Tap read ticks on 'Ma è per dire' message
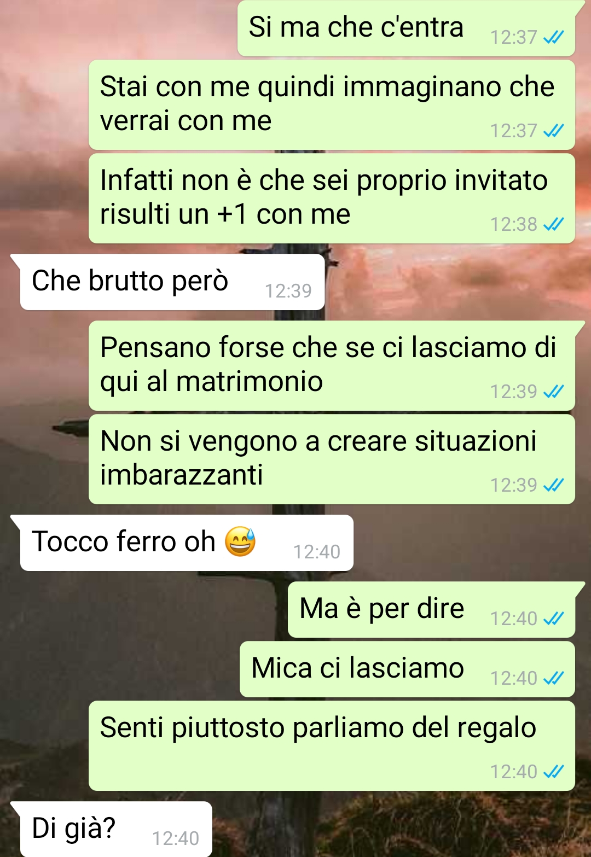 point(554,619)
